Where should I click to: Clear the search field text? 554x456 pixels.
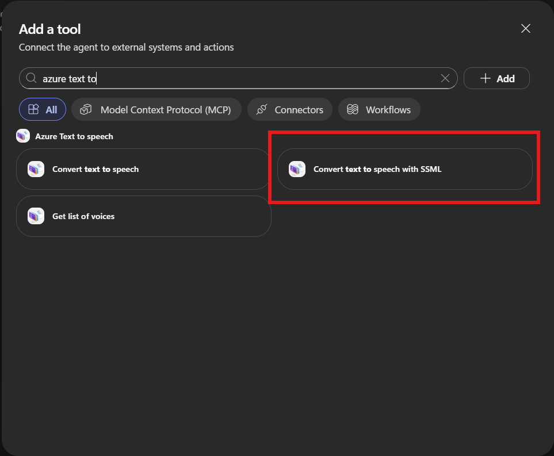(445, 78)
